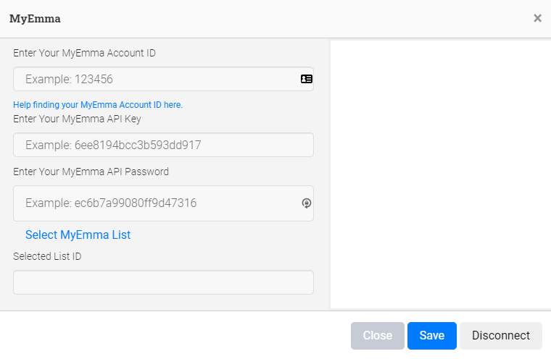Open the help link for finding Account ID
The width and height of the screenshot is (551, 359).
[x=98, y=105]
